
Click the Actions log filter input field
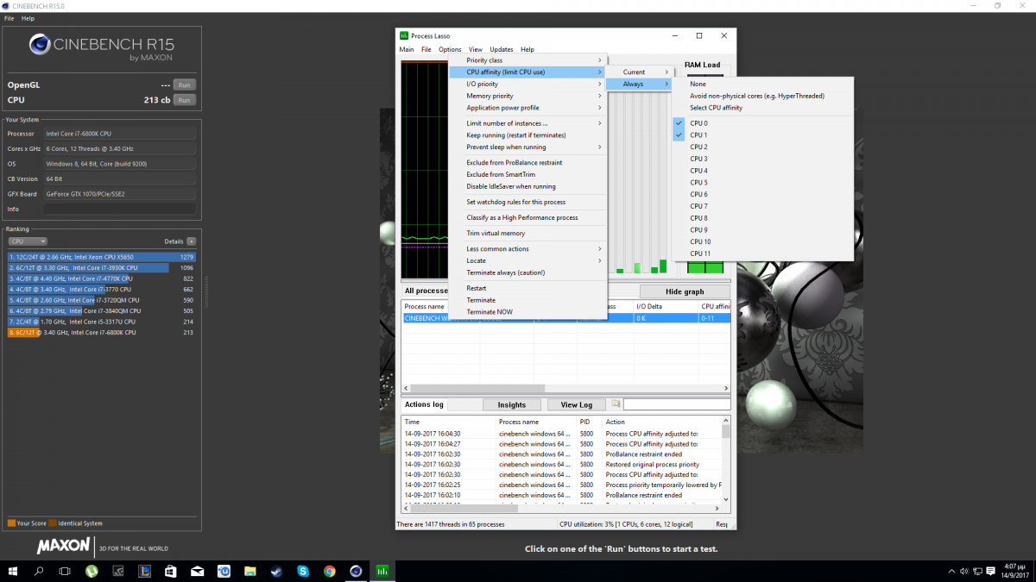676,404
